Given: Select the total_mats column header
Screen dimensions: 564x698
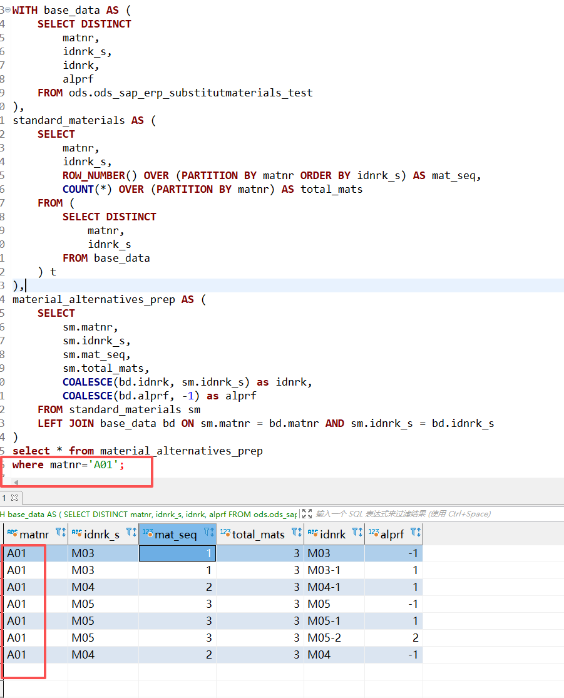Looking at the screenshot, I should pyautogui.click(x=258, y=534).
